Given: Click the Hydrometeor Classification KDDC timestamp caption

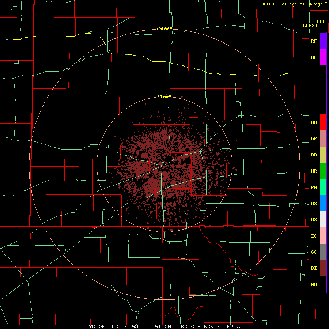Looking at the screenshot, I should coord(164,326).
